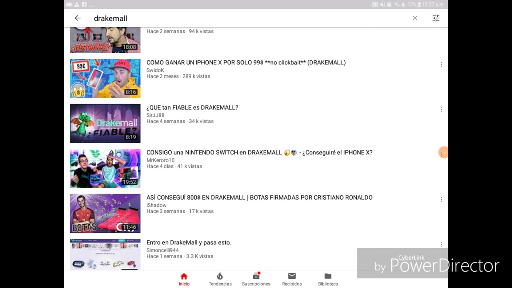Select channel name SirJJ88
Viewport: 512px width, 288px height.
coord(155,115)
